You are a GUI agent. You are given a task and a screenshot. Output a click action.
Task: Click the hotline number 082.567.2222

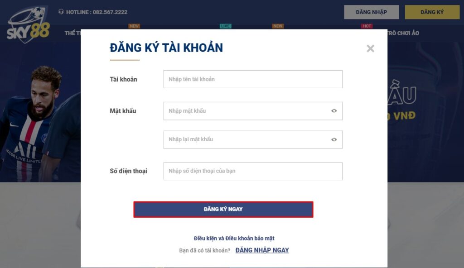[x=110, y=12]
